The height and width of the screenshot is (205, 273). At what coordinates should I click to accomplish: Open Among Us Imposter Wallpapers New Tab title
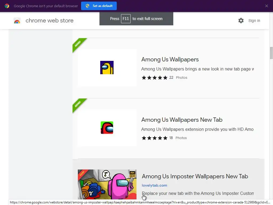click(x=195, y=176)
